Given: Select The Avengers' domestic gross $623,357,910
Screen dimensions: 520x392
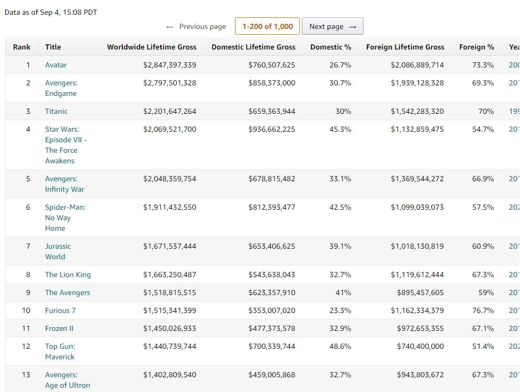Looking at the screenshot, I should click(272, 292).
